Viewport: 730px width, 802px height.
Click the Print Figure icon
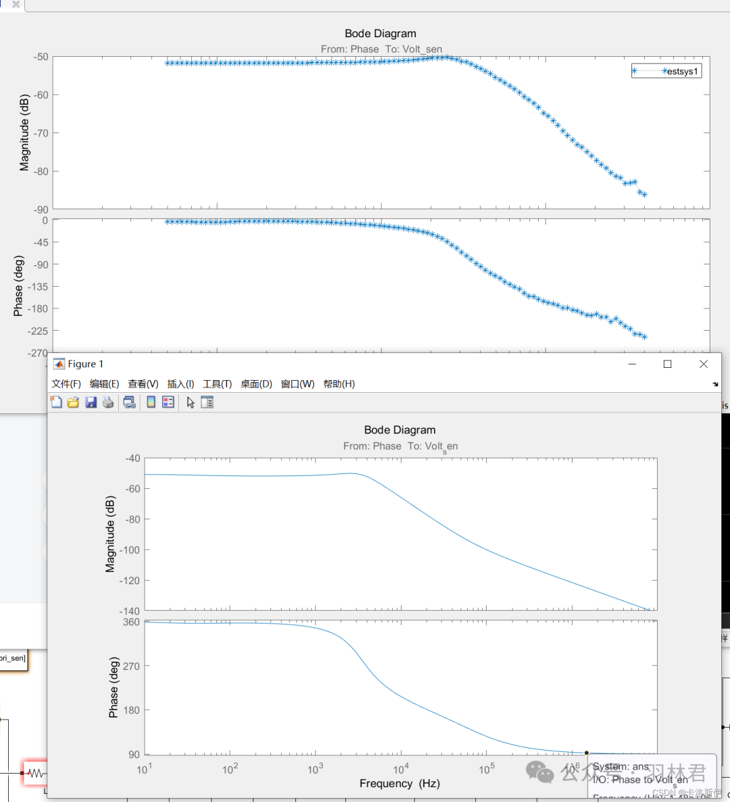click(x=108, y=402)
